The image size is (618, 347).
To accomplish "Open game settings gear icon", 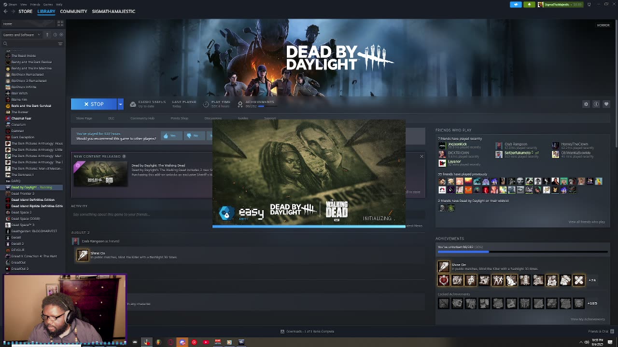I will tap(586, 104).
